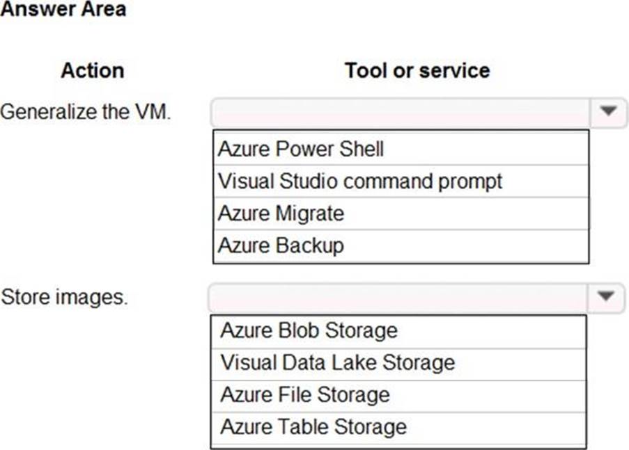The image size is (629, 450).
Task: Use PowerShell entry to generalize the VM
Action: click(301, 149)
